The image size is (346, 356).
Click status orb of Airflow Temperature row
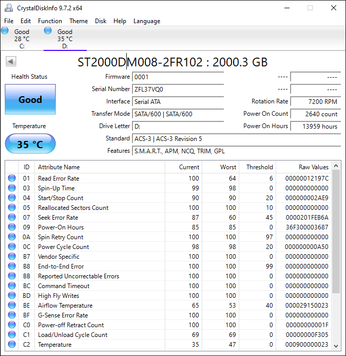[12, 305]
